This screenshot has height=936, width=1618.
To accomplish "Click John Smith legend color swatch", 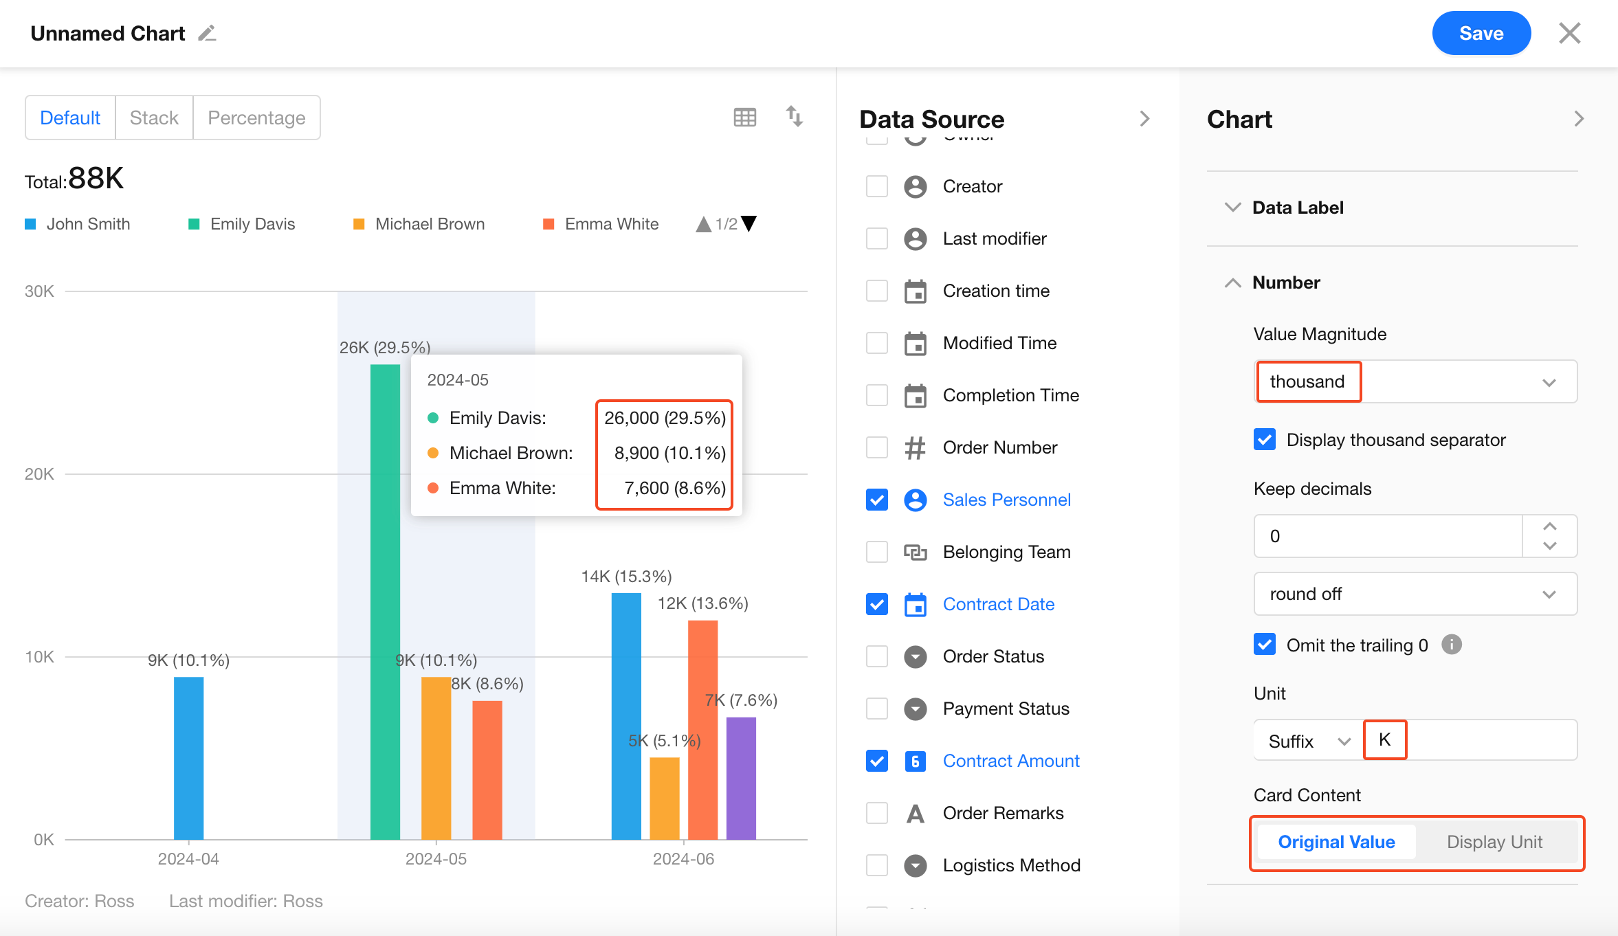I will [x=30, y=224].
